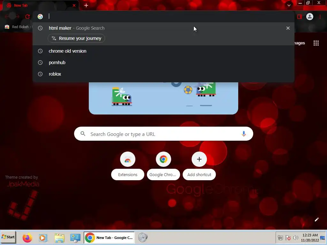Launch Firefox from the taskbar
This screenshot has width=327, height=245.
pos(27,238)
